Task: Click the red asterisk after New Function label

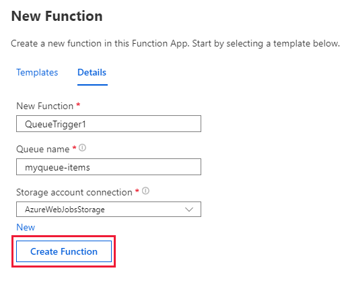Action: click(x=78, y=104)
